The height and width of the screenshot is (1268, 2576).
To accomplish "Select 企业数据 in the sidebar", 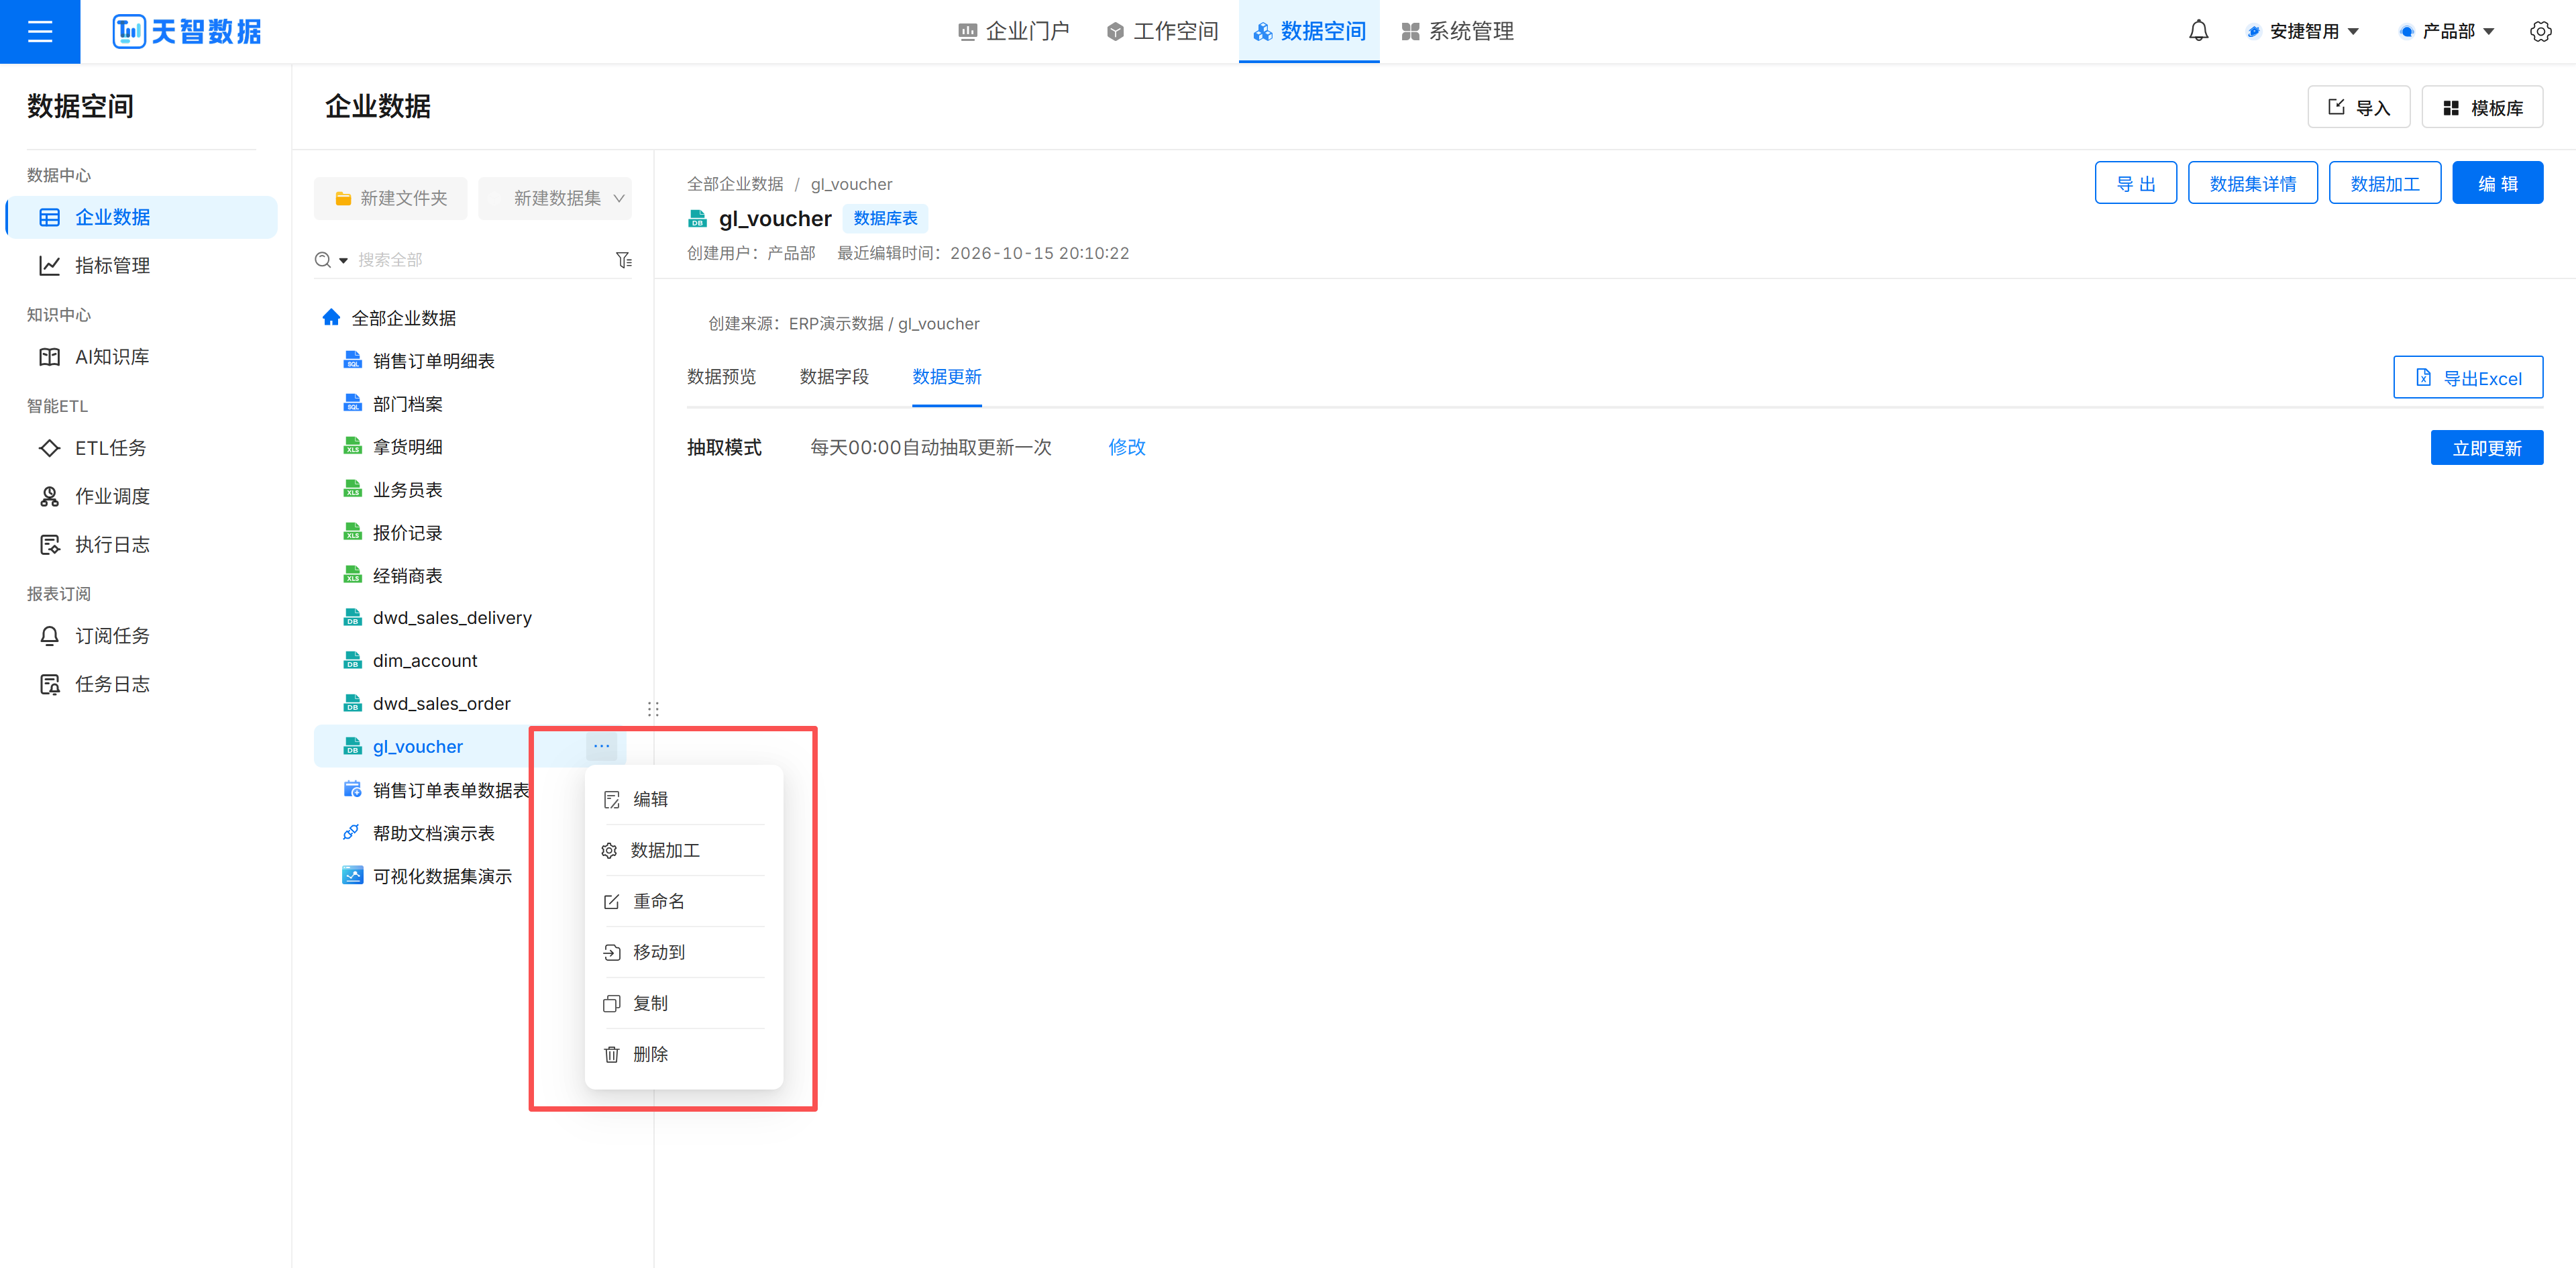I will [141, 217].
